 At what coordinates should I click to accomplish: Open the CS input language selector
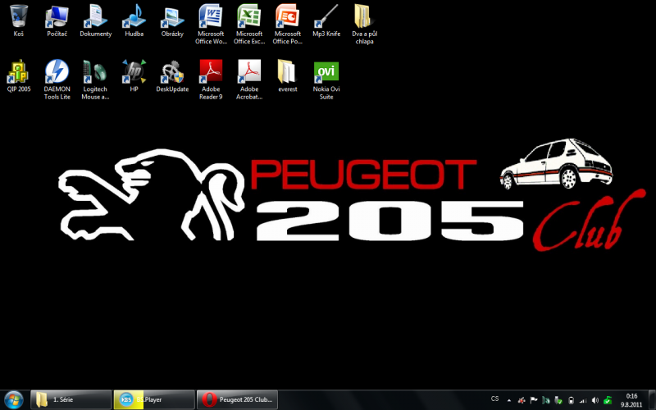494,399
